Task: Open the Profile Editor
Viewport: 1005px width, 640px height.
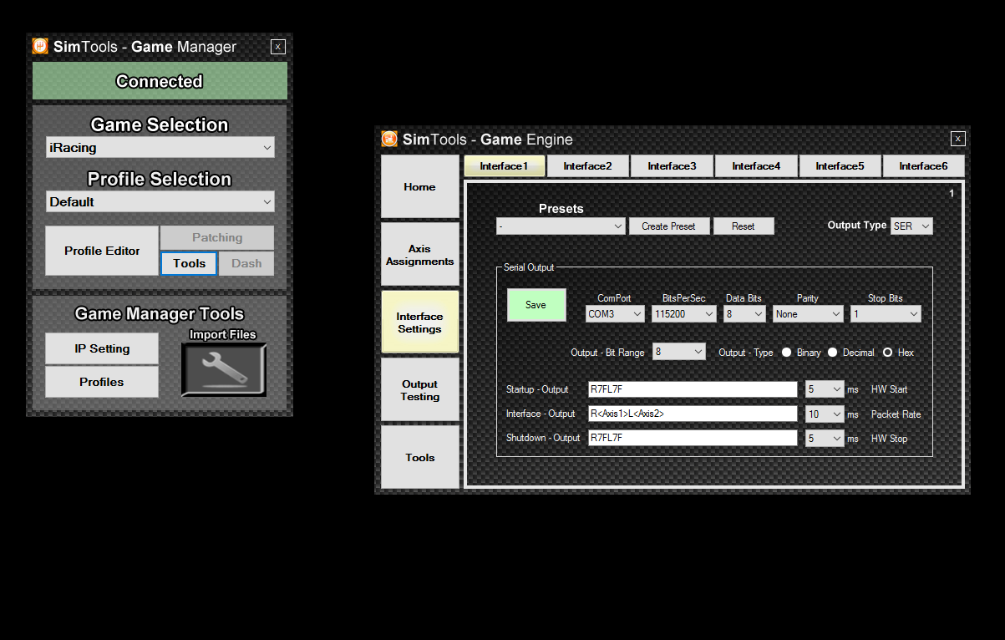Action: pyautogui.click(x=102, y=251)
